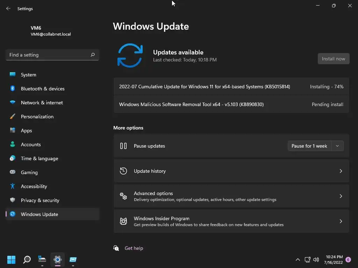Click the Privacy & security shield icon

click(x=13, y=200)
